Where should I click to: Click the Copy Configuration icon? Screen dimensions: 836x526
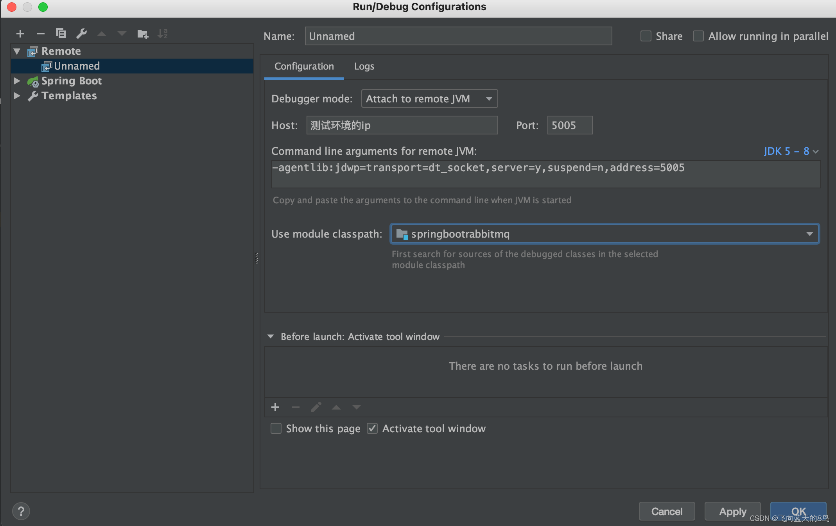pyautogui.click(x=61, y=34)
